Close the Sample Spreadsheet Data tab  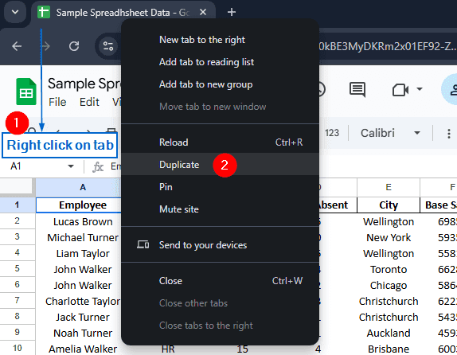203,12
